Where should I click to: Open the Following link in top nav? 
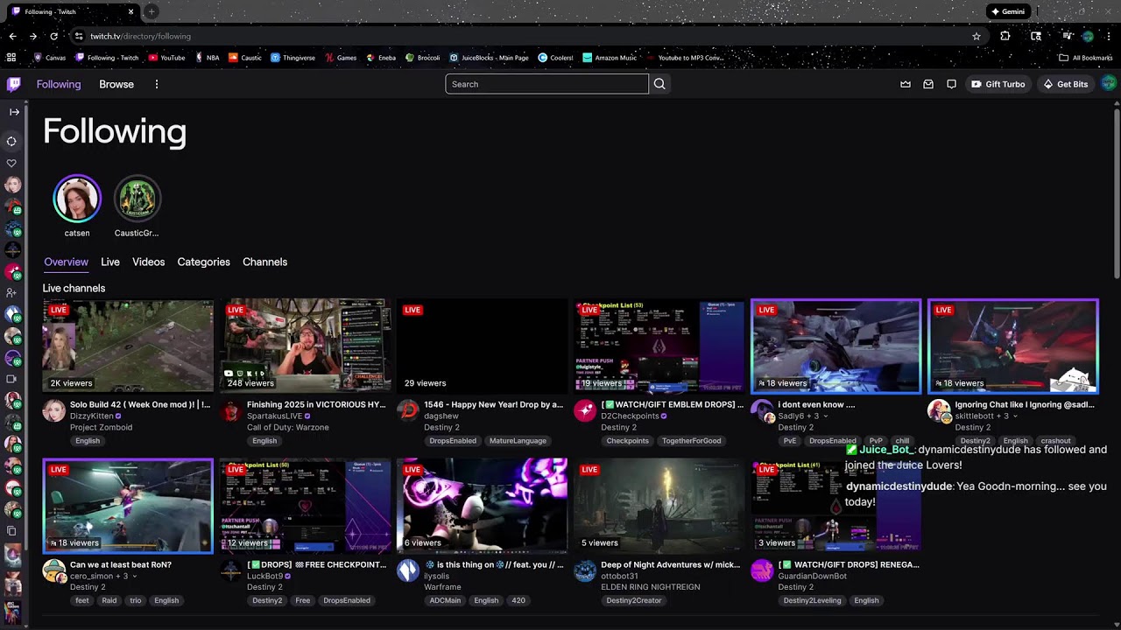(59, 84)
